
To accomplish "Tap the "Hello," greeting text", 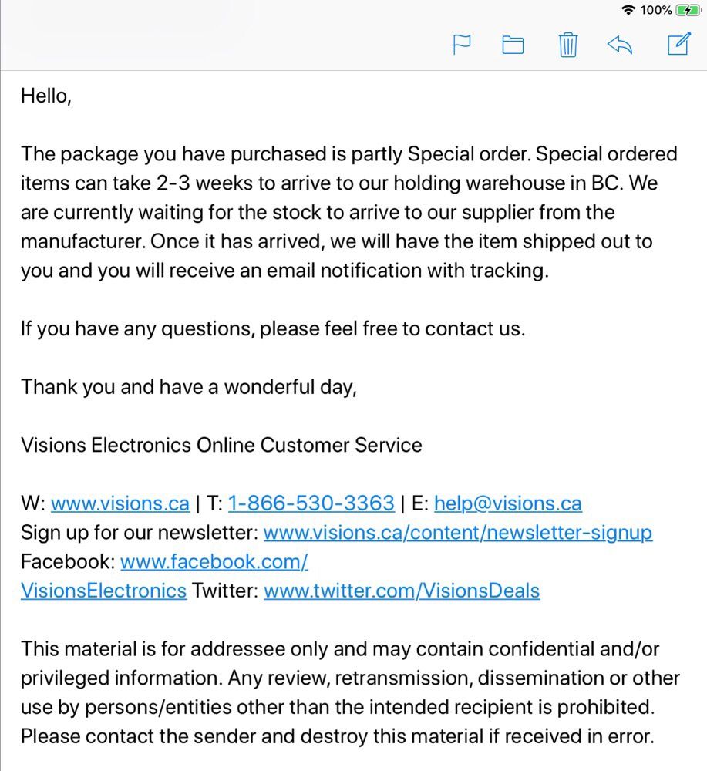I will [46, 96].
